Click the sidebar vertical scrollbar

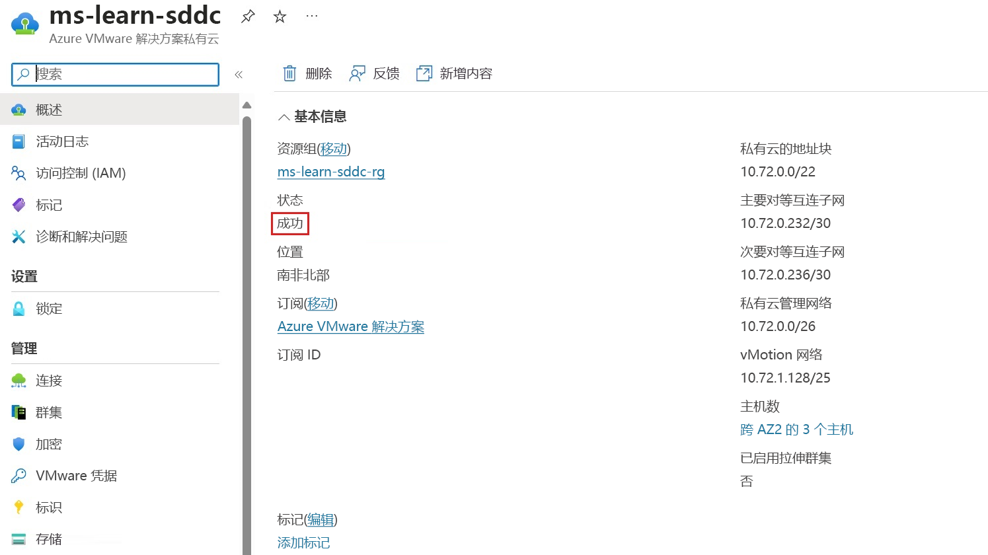(x=247, y=336)
